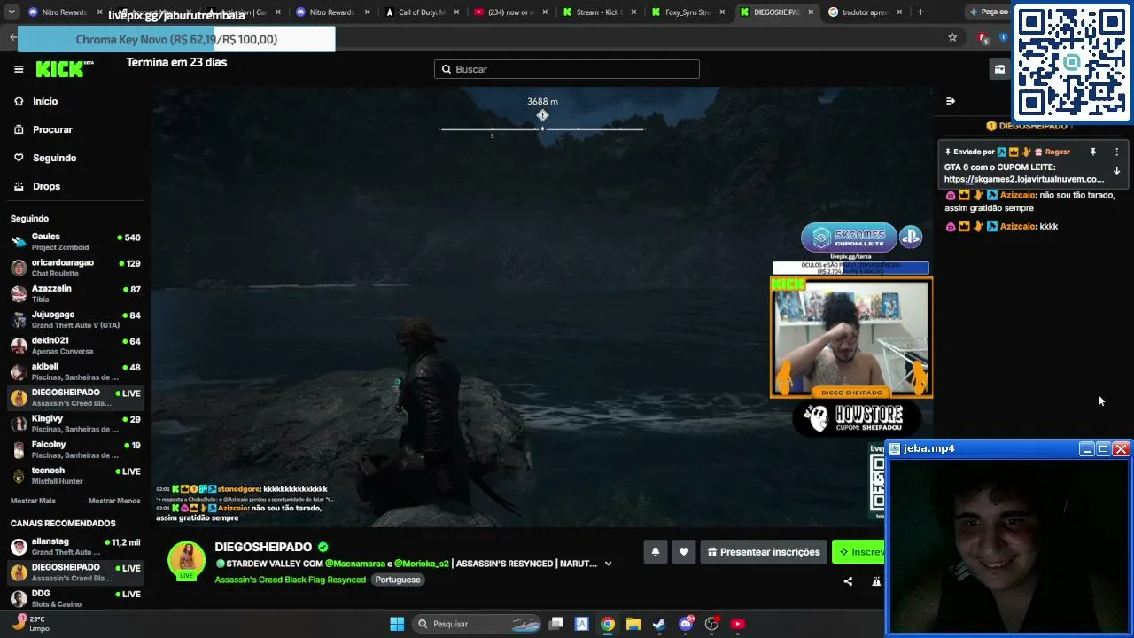Open pinned message three-dot options
This screenshot has width=1134, height=638.
[x=1116, y=152]
